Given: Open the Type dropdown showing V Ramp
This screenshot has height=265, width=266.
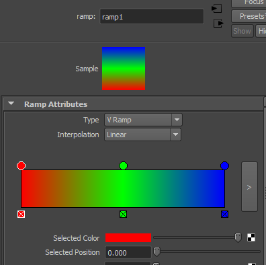Looking at the screenshot, I should [143, 120].
